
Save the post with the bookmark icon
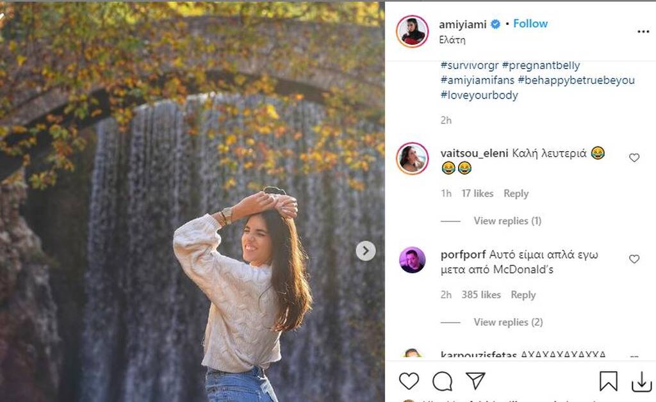point(608,381)
